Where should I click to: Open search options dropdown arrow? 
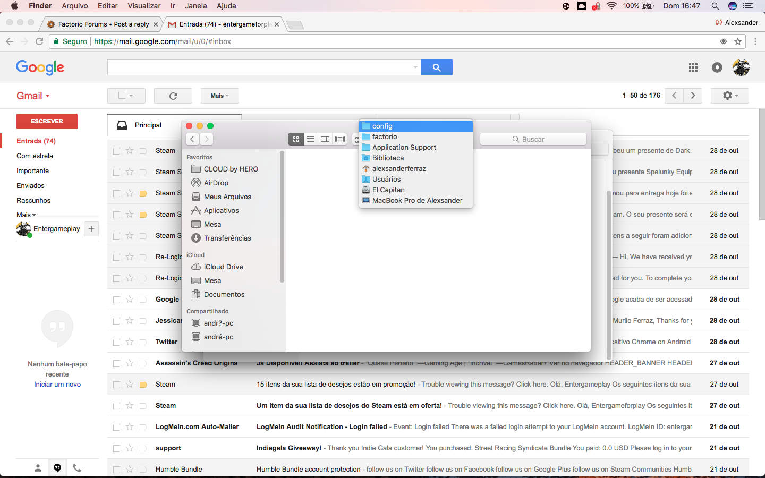415,67
